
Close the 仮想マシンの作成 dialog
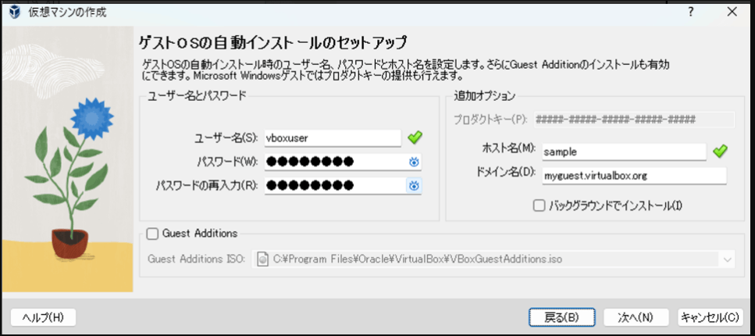point(732,12)
